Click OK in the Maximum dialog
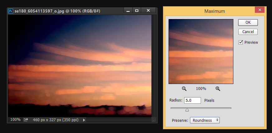This screenshot has width=272, height=133. [x=248, y=22]
